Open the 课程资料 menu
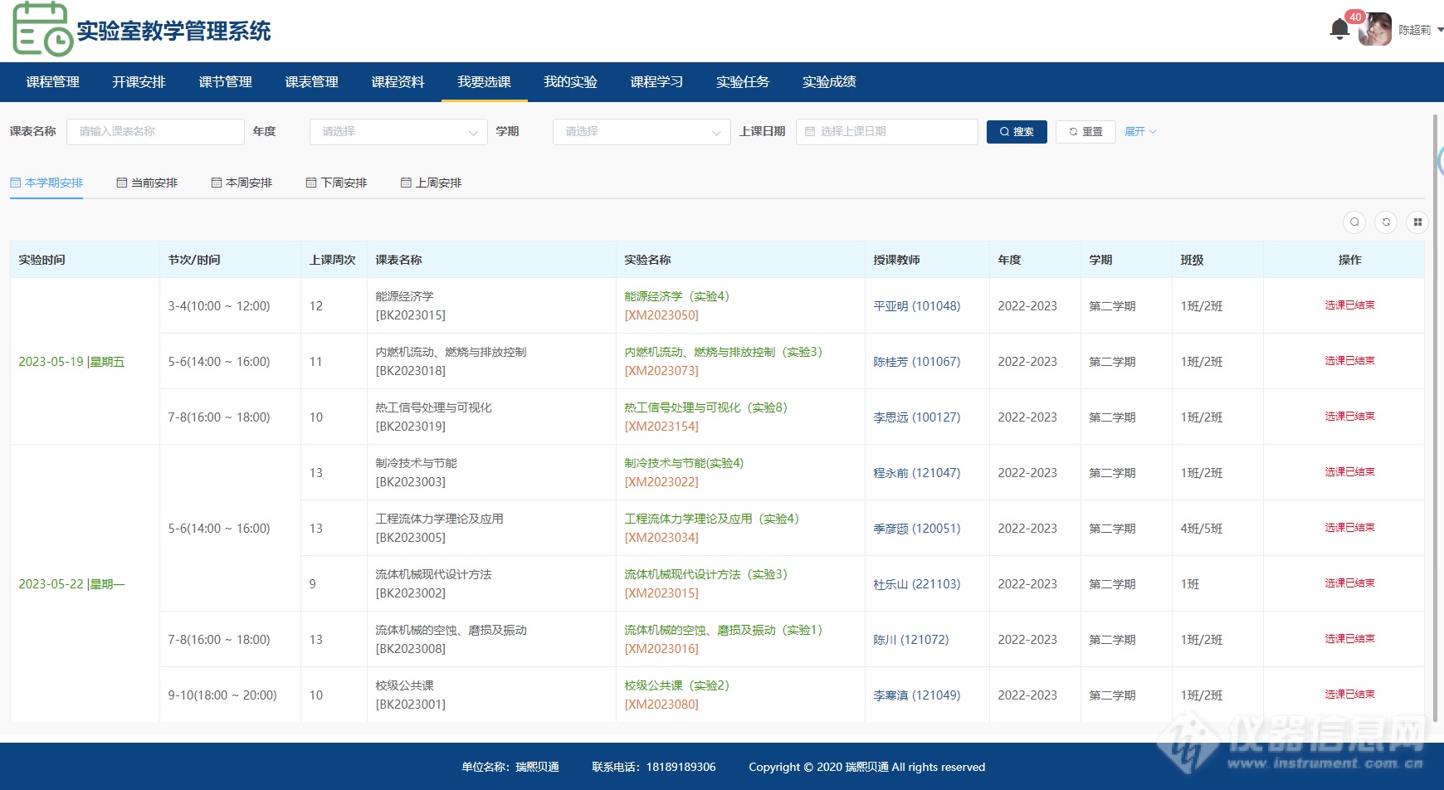The image size is (1444, 790). [398, 82]
